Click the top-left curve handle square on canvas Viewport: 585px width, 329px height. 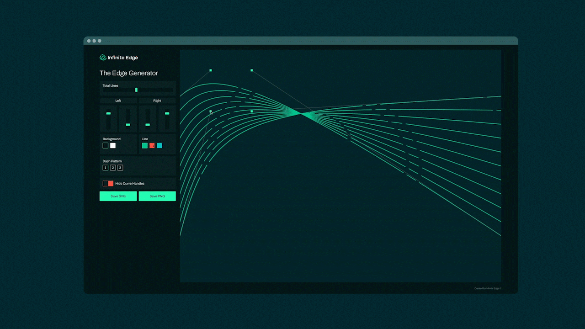pyautogui.click(x=210, y=70)
